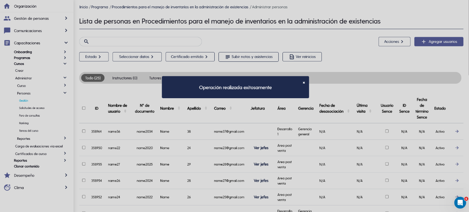Open the Acciones dropdown
The height and width of the screenshot is (212, 469).
394,42
